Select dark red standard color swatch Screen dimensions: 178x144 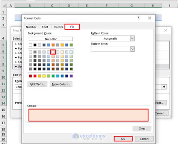click(30, 76)
